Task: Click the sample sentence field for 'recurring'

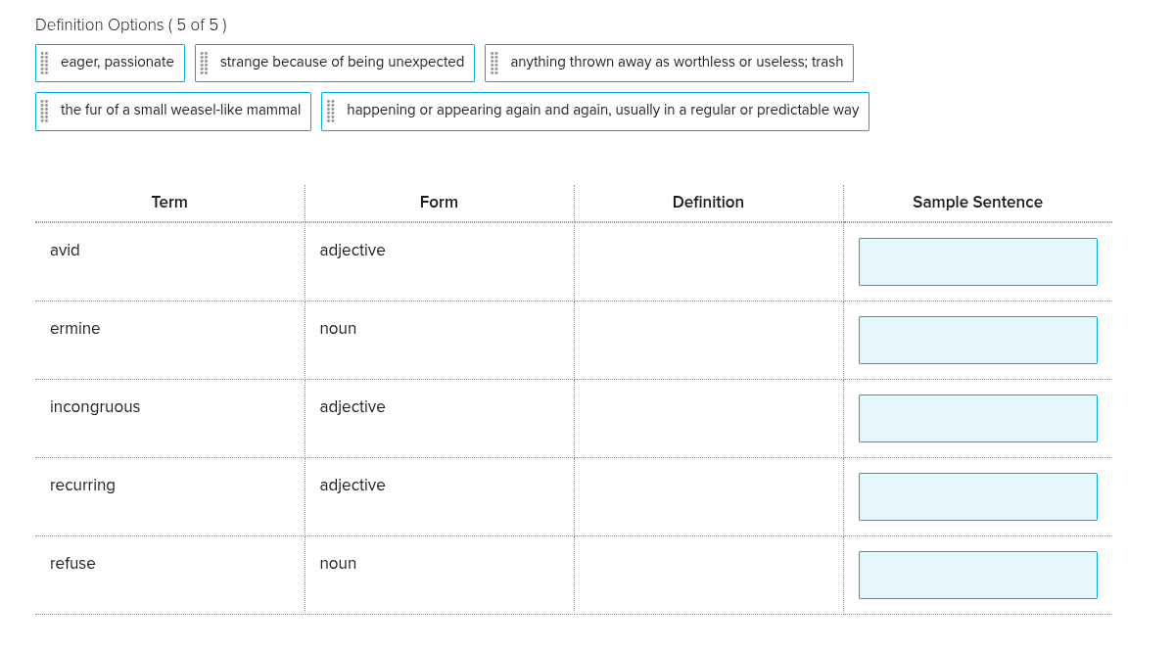Action: [977, 496]
